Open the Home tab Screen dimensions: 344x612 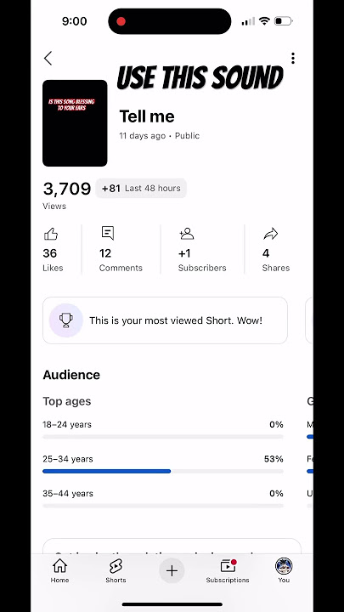59,570
